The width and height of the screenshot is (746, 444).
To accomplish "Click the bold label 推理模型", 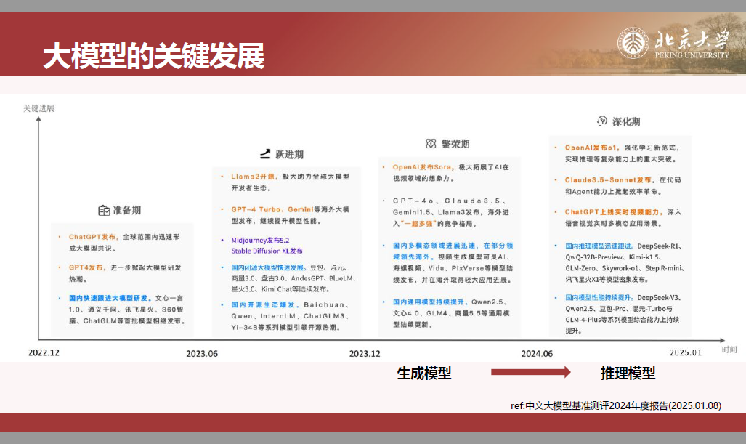I will (x=628, y=373).
